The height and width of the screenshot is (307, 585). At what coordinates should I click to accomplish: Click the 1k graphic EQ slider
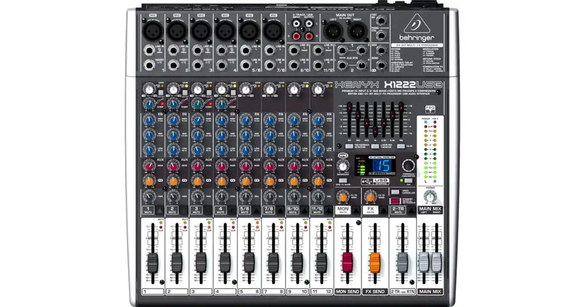[376, 130]
